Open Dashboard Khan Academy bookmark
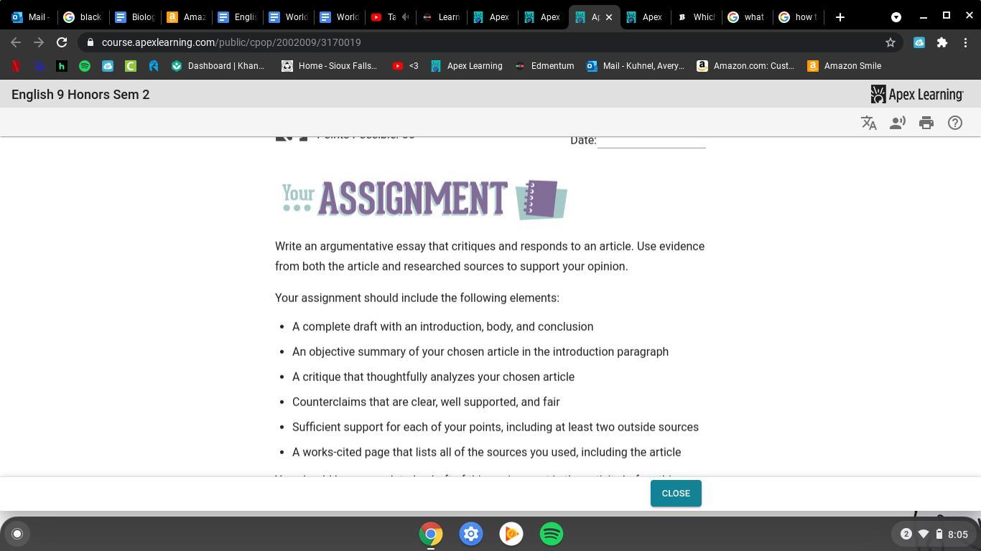The image size is (981, 551). pyautogui.click(x=218, y=66)
